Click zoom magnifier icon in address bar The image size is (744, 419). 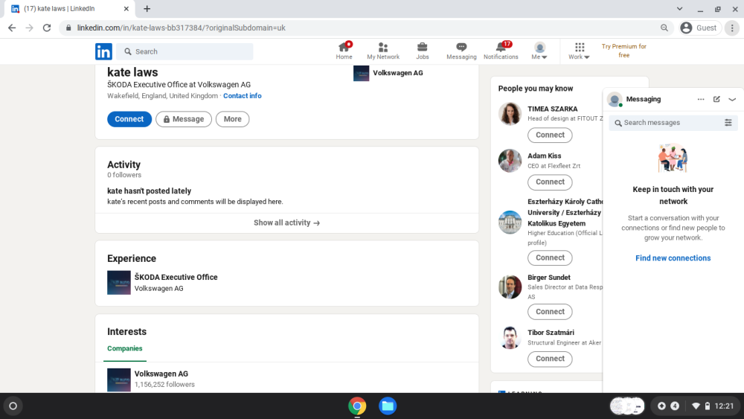click(x=664, y=28)
